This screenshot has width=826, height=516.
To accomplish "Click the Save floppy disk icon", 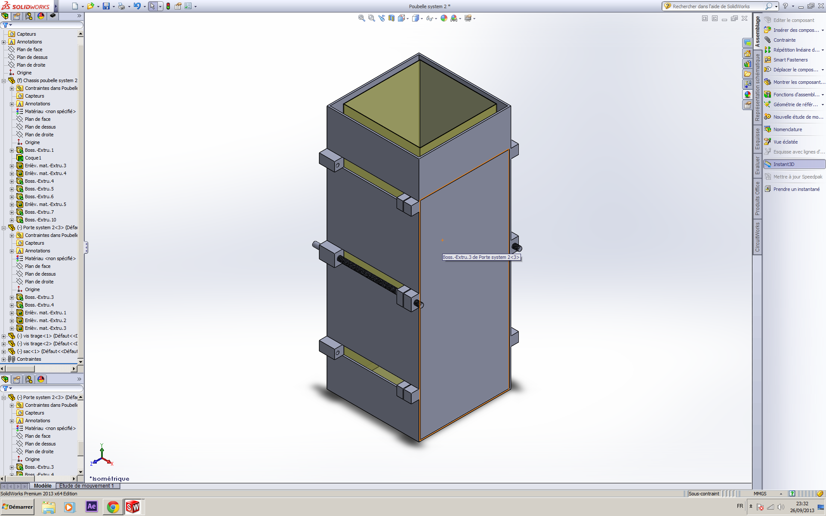I will (106, 6).
